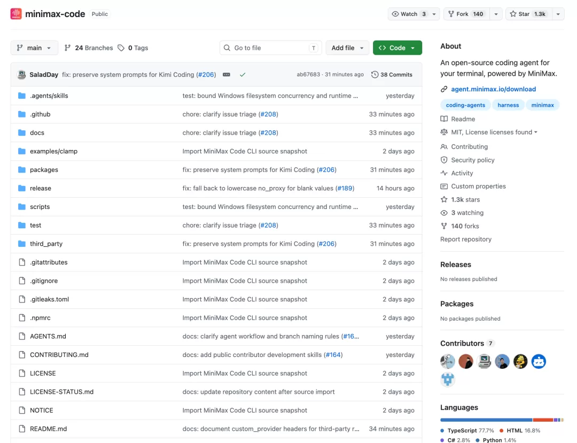Open the Fork options dropdown arrow
The image size is (577, 443).
496,14
